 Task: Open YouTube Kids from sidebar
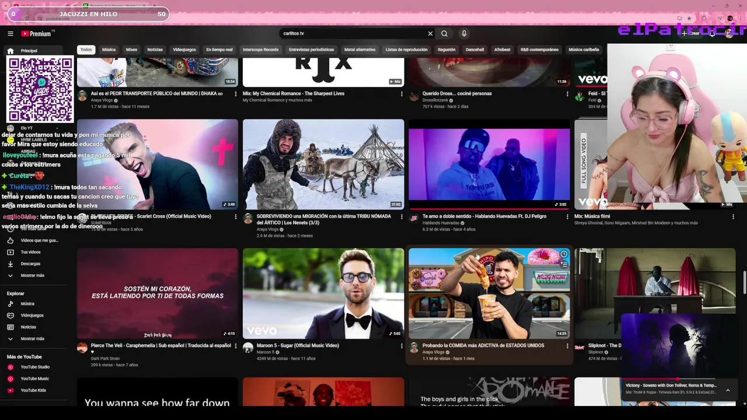[x=33, y=390]
